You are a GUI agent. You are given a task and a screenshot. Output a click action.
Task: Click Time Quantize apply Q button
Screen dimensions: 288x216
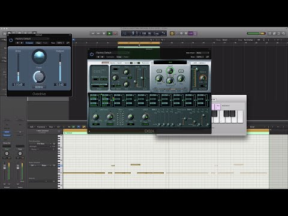tap(54, 144)
